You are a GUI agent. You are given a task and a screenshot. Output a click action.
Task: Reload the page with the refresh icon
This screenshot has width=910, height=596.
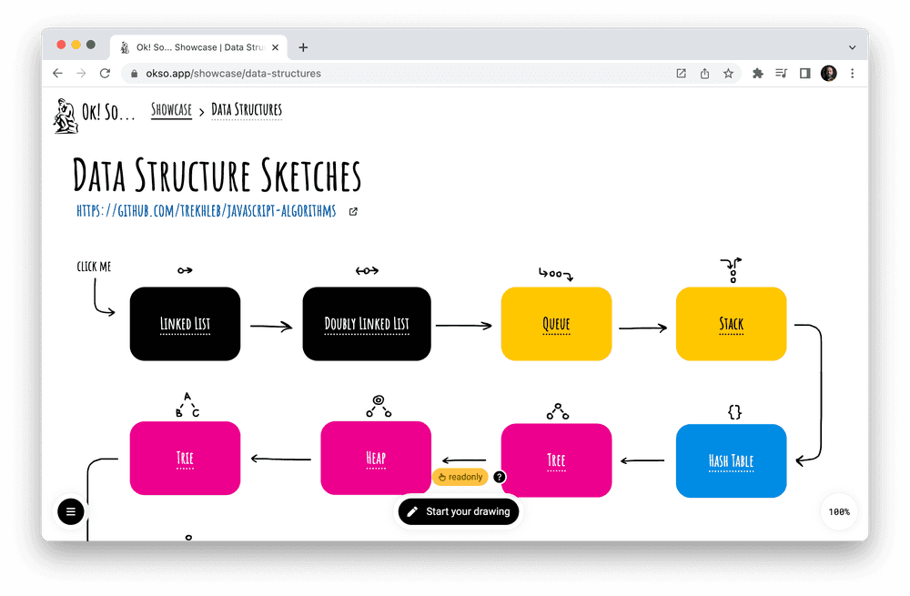(104, 73)
